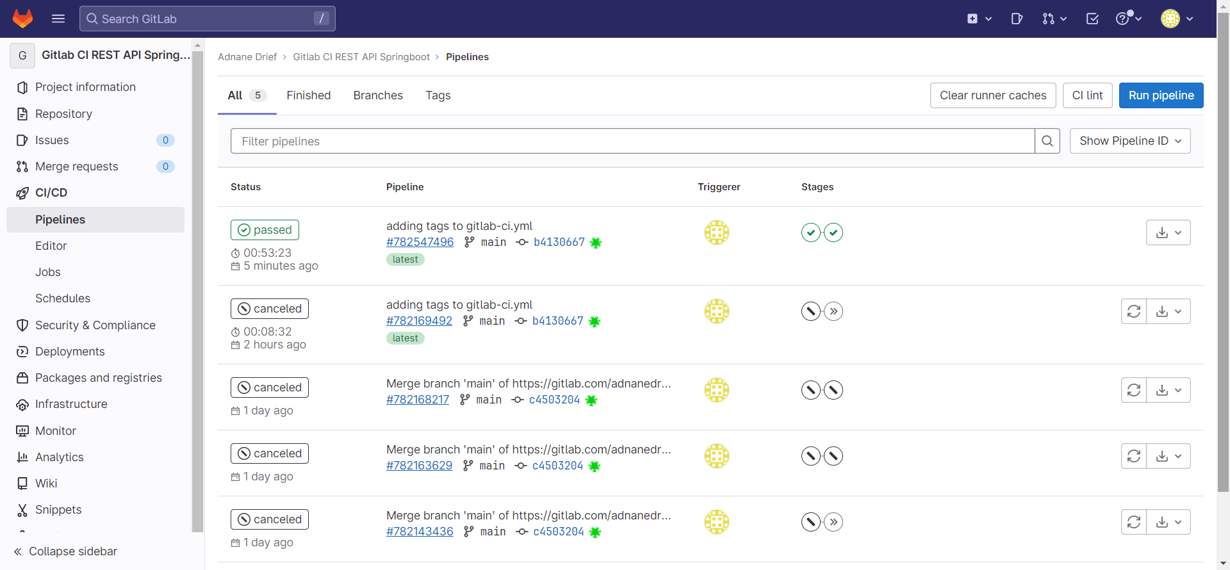Click the GitLab fox logo
The height and width of the screenshot is (570, 1230).
(22, 19)
